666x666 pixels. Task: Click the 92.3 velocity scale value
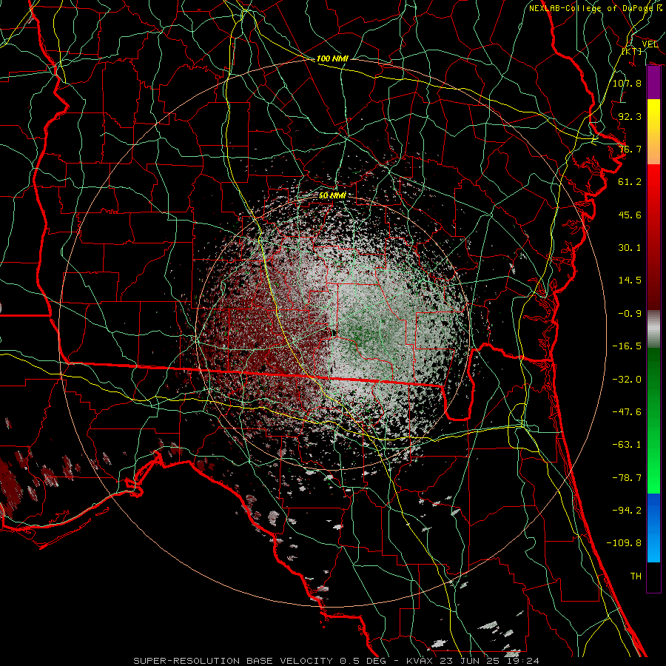pyautogui.click(x=630, y=116)
